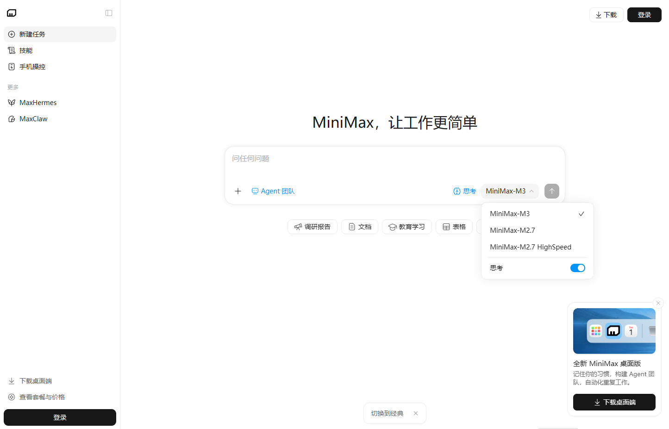Viewport: 669px width, 429px height.
Task: Click the sidebar 登录 button
Action: tap(60, 417)
